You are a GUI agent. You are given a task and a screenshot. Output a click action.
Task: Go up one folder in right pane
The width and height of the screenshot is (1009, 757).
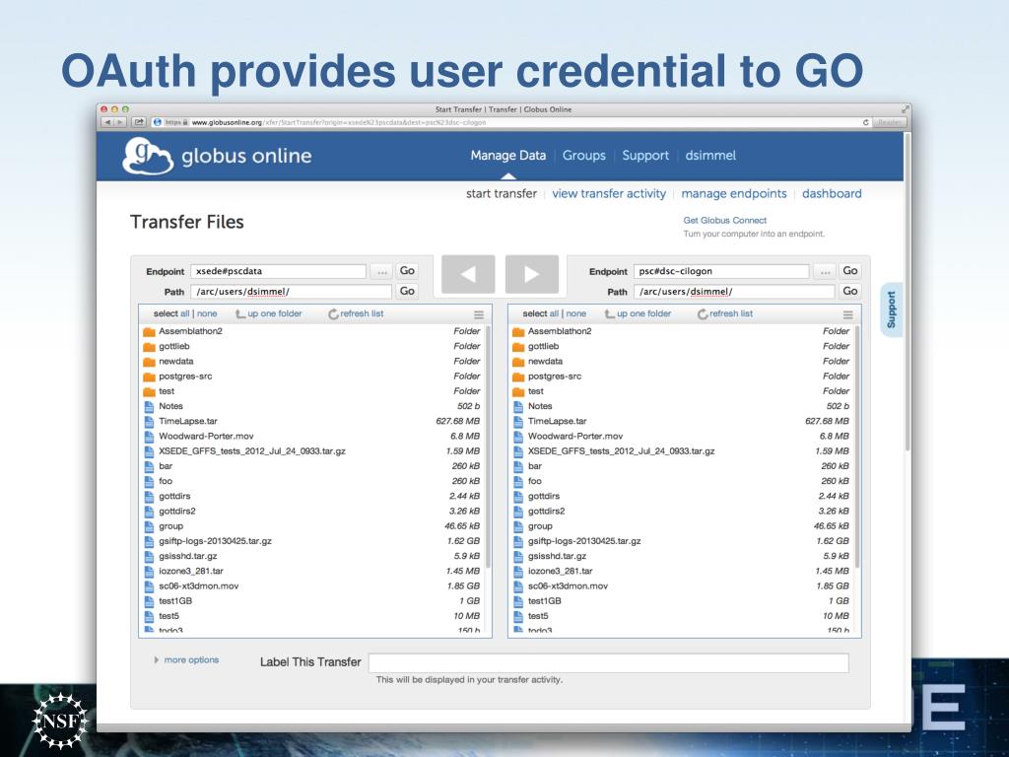[639, 313]
